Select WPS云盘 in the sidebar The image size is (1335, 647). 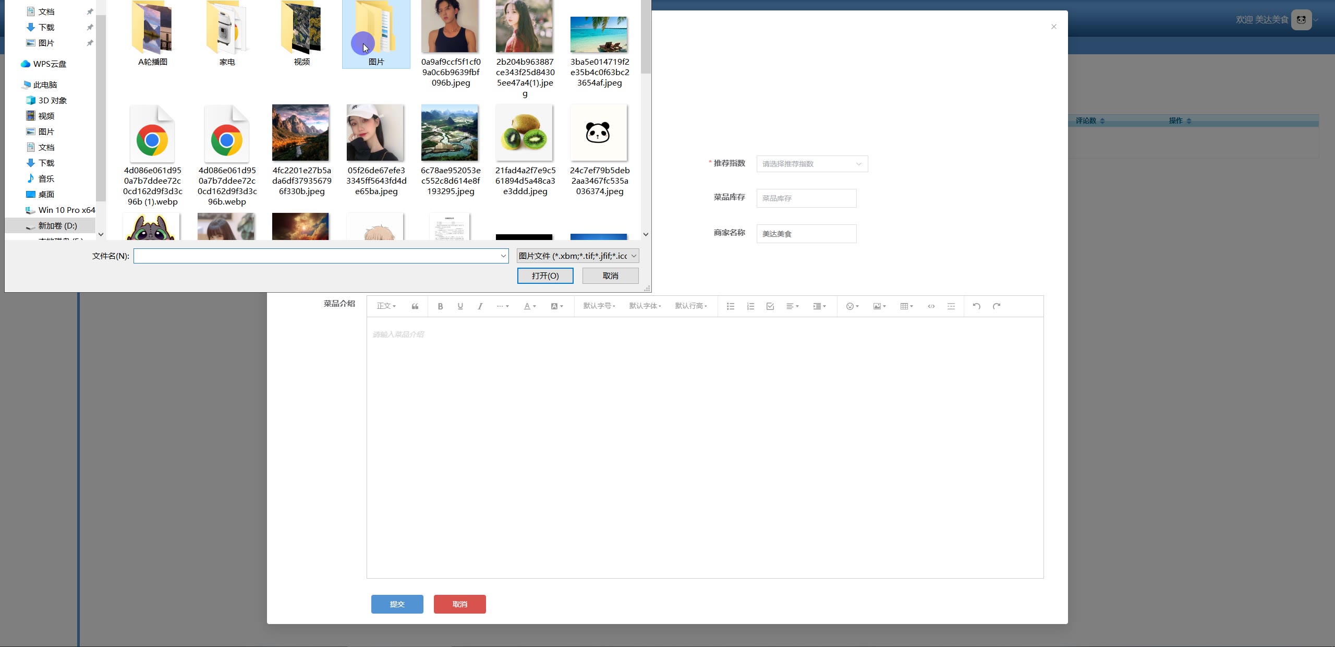pyautogui.click(x=50, y=64)
